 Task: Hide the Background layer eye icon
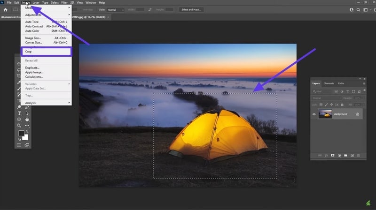(x=314, y=114)
